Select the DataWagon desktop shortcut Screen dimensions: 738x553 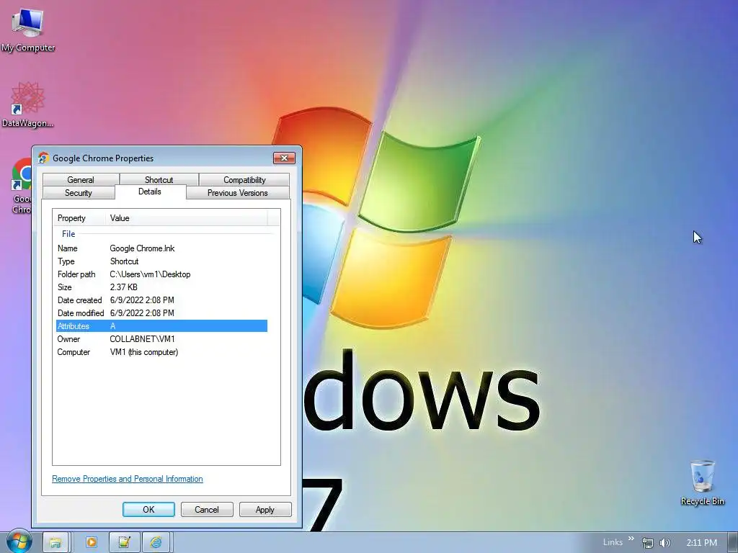click(27, 105)
